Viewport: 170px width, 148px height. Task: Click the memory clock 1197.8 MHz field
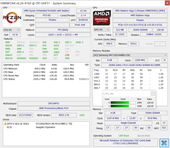click(x=113, y=118)
